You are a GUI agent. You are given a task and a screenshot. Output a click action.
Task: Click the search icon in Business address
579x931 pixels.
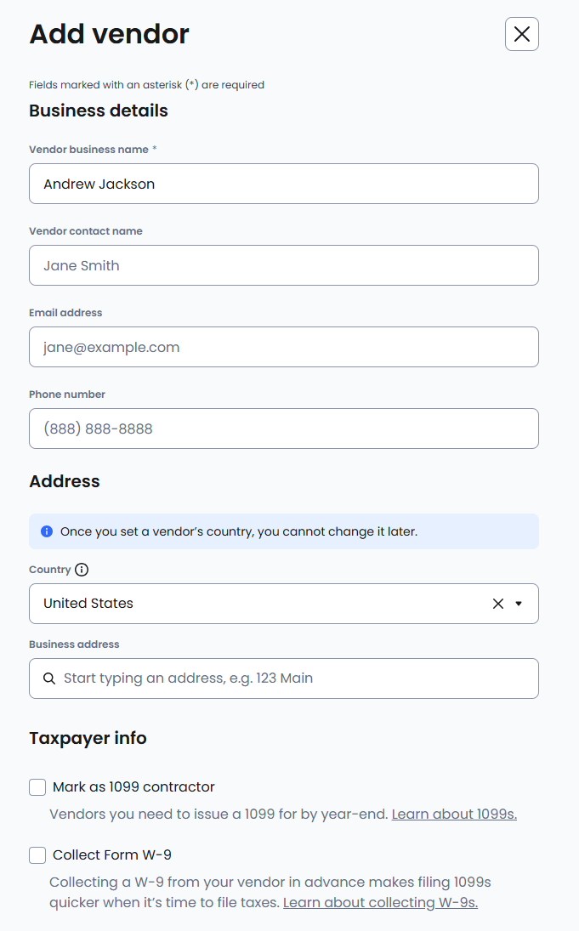[49, 678]
